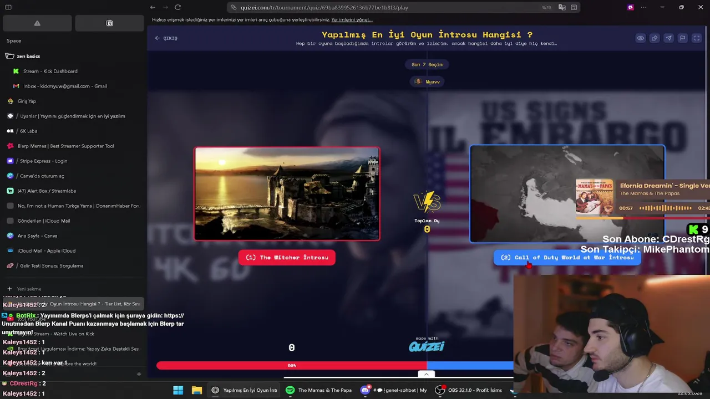Screen dimensions: 710x399
Task: Vote for '(2) Call of Duty World at War İntrosu'
Action: (x=567, y=257)
